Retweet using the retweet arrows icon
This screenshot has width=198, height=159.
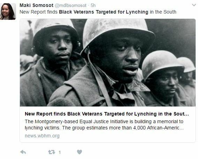(52, 152)
